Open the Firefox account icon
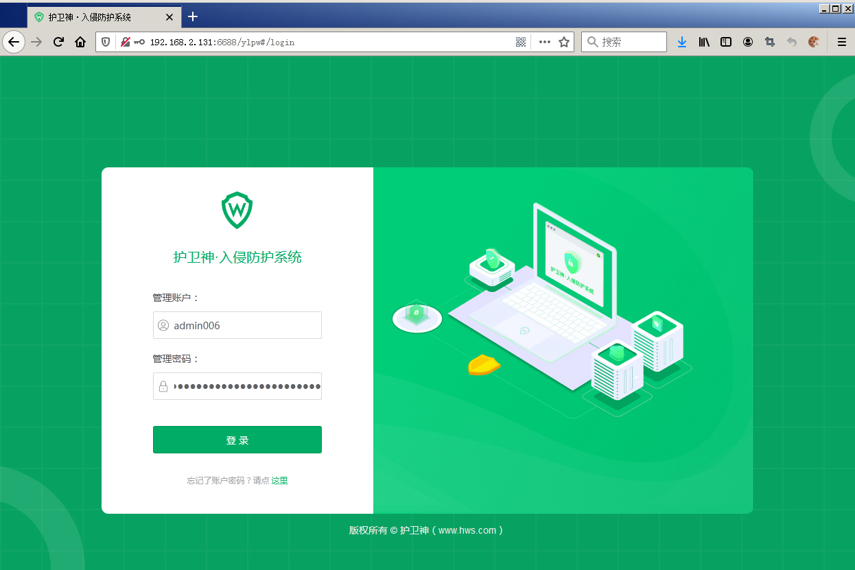The width and height of the screenshot is (855, 570). [x=748, y=42]
